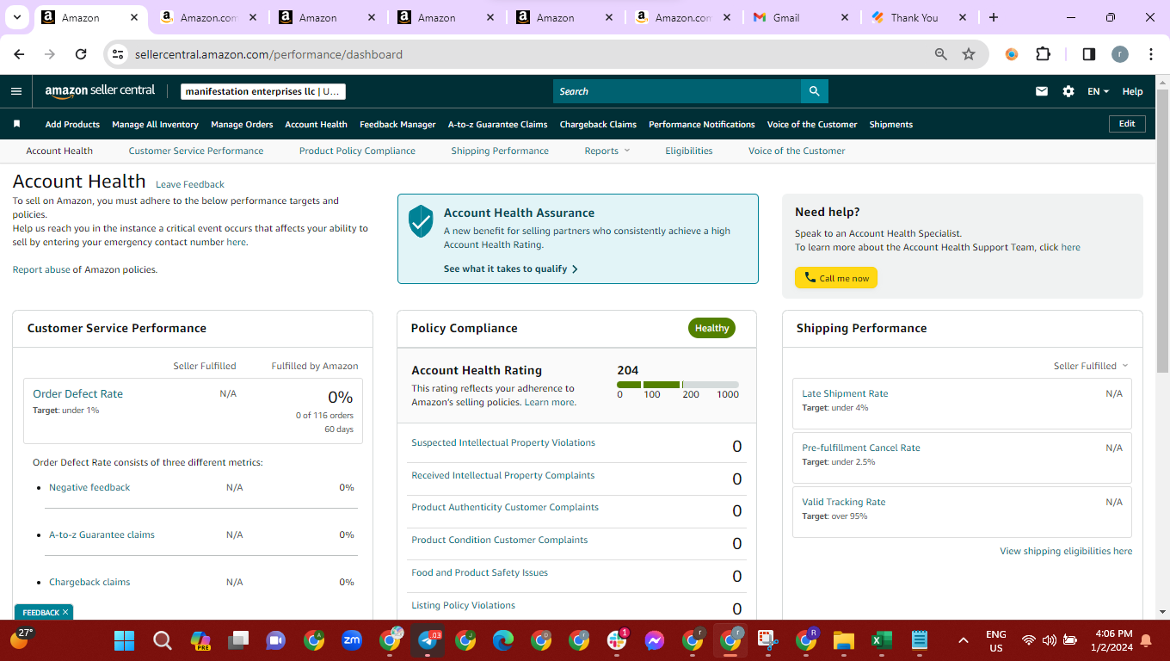This screenshot has width=1170, height=661.
Task: Open Chrome tab search chevron
Action: click(x=16, y=17)
